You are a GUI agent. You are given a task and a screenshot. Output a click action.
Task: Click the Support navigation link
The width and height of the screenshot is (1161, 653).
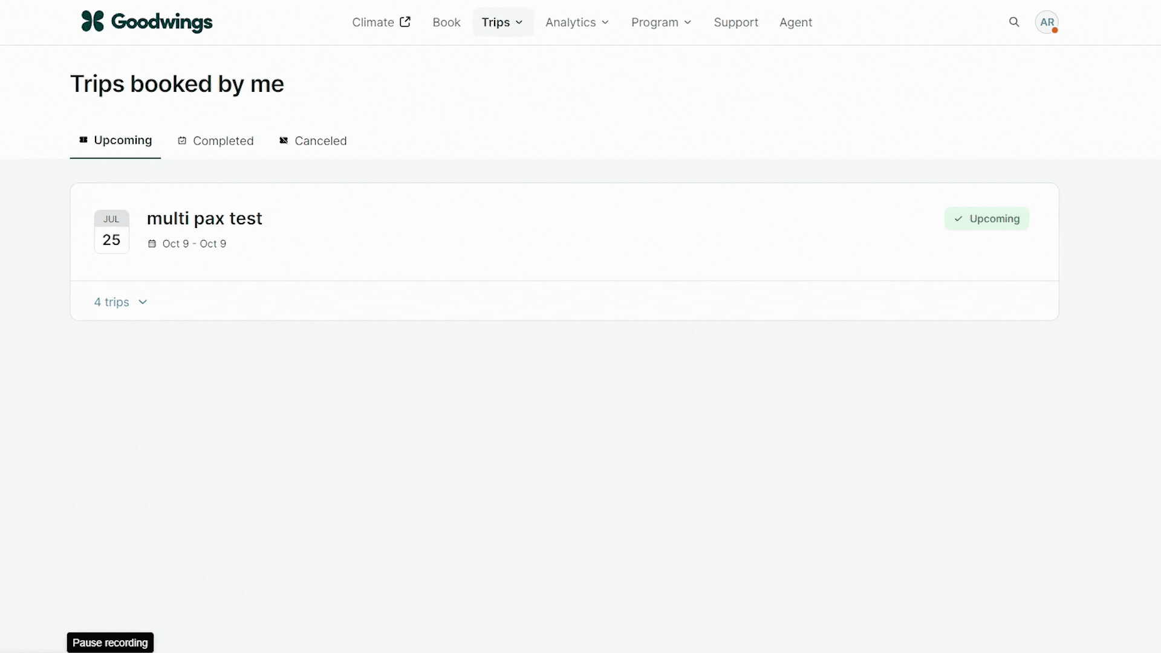pyautogui.click(x=735, y=22)
